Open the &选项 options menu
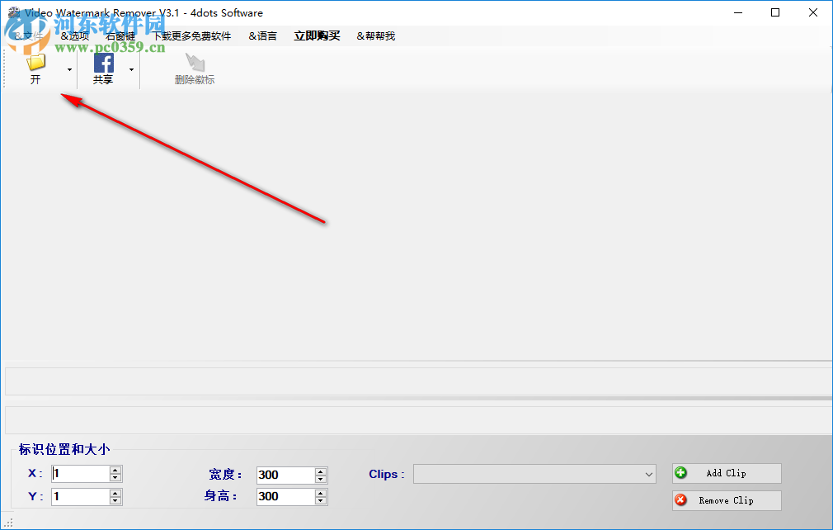833x530 pixels. pos(75,35)
